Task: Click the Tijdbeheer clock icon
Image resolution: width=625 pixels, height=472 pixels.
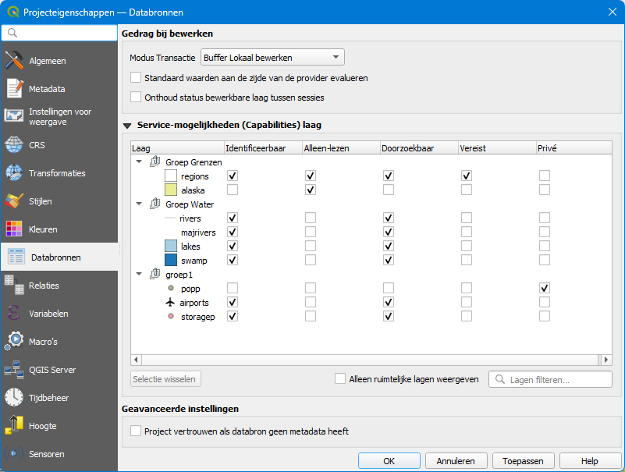Action: point(14,397)
